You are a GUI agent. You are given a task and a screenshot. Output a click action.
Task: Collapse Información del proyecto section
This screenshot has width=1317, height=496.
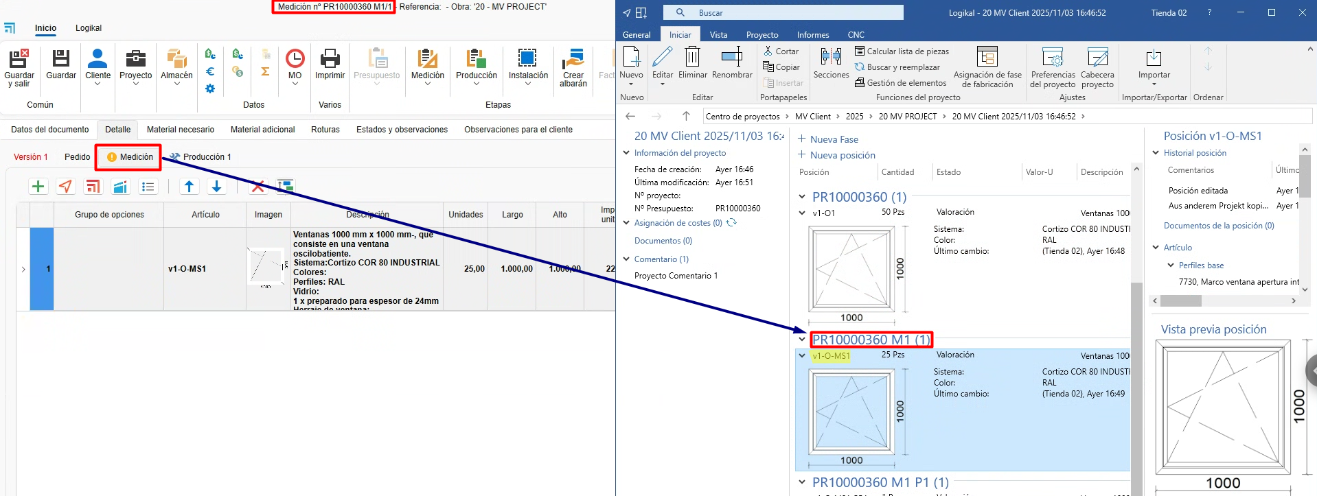tap(626, 153)
